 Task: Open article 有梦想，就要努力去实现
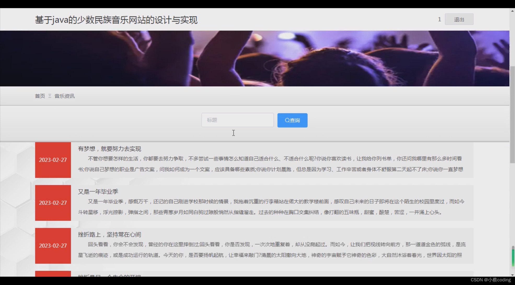click(109, 149)
